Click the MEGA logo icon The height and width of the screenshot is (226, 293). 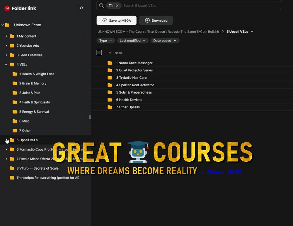pyautogui.click(x=7, y=8)
